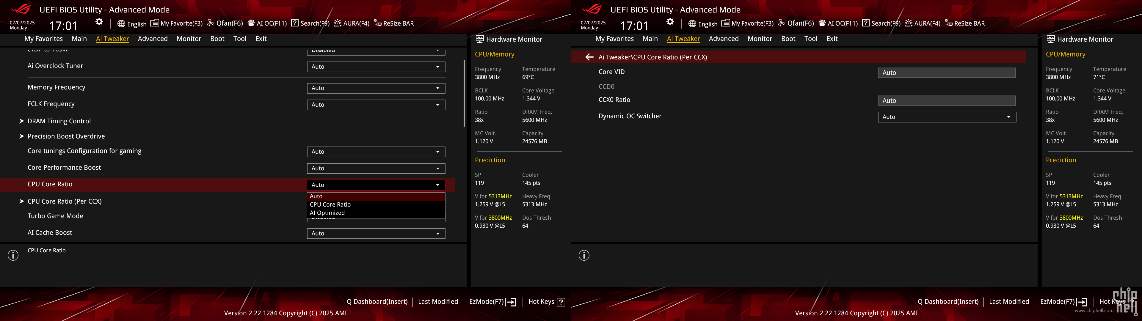The width and height of the screenshot is (1142, 321).
Task: Launch AI OC(F11) in right screen
Action: (838, 23)
